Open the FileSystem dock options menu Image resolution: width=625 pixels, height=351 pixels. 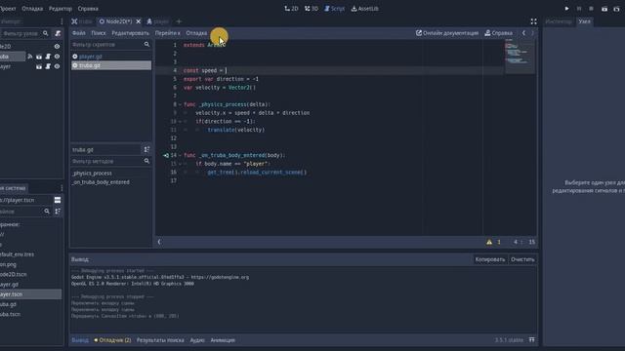tap(62, 188)
